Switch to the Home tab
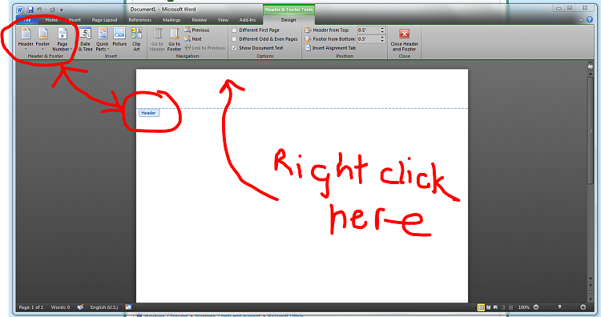Screen dimensions: 601x317 coord(51,20)
